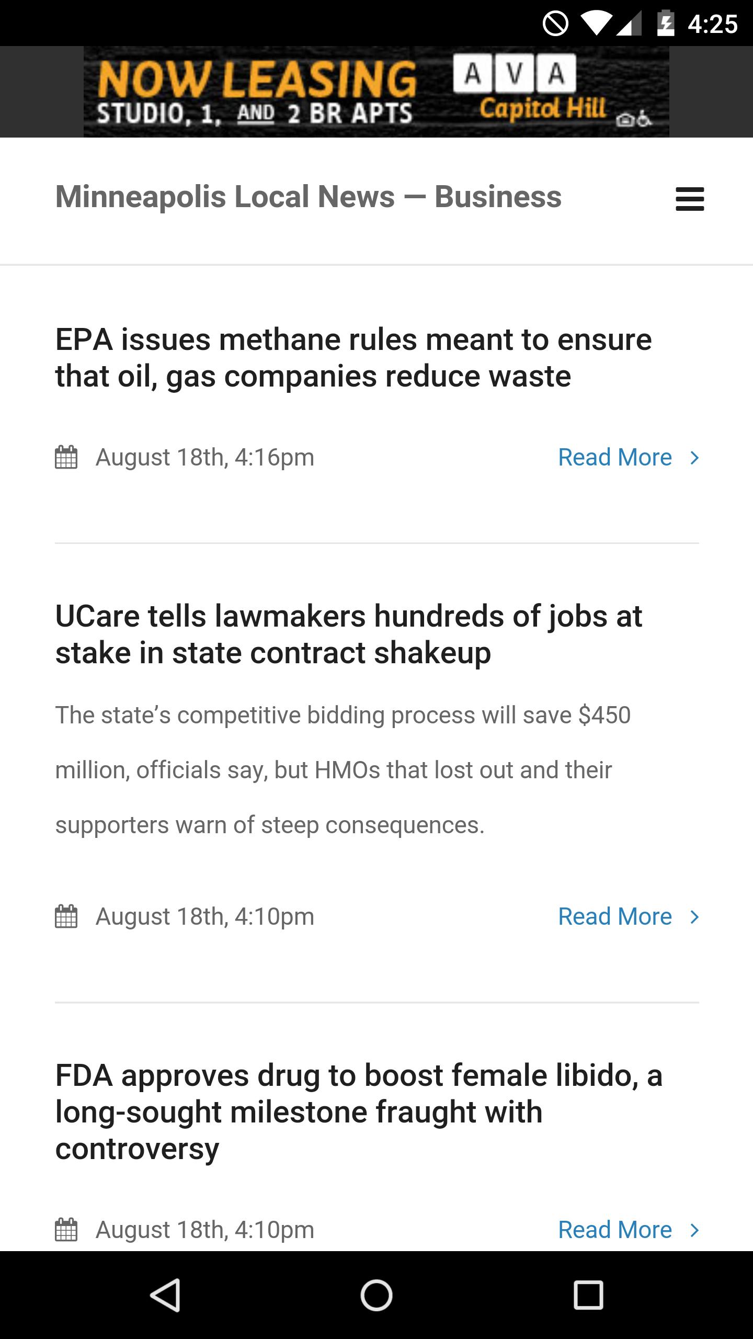Tap calendar icon on FDA article date
753x1339 pixels.
tap(66, 1229)
